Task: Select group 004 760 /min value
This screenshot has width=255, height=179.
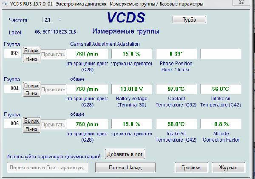Action: [87, 89]
